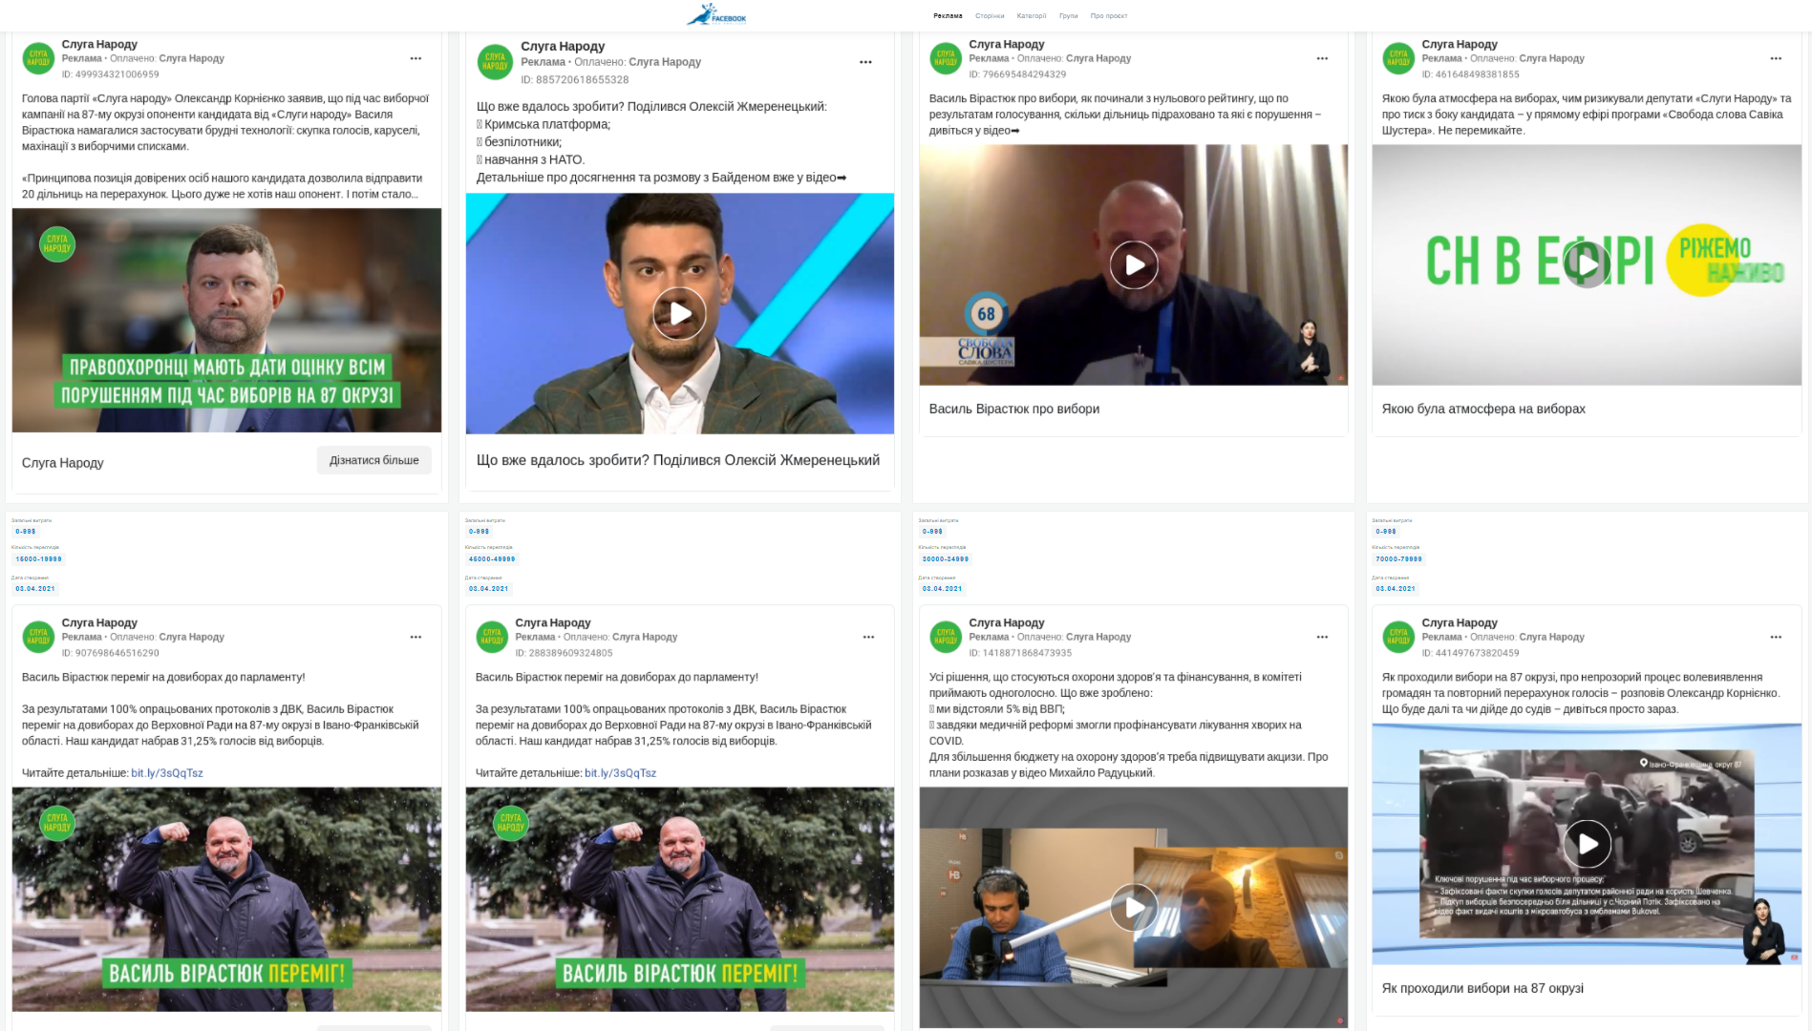This screenshot has width=1812, height=1031.
Task: Play the Василь Вірастюк про вибори video
Action: coord(1133,265)
